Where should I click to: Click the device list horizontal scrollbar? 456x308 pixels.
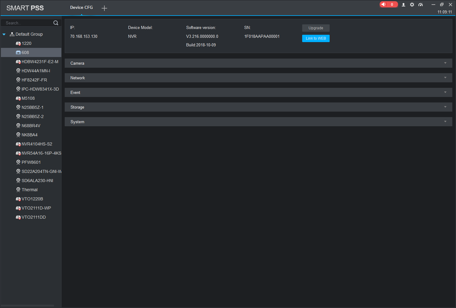tap(27, 305)
